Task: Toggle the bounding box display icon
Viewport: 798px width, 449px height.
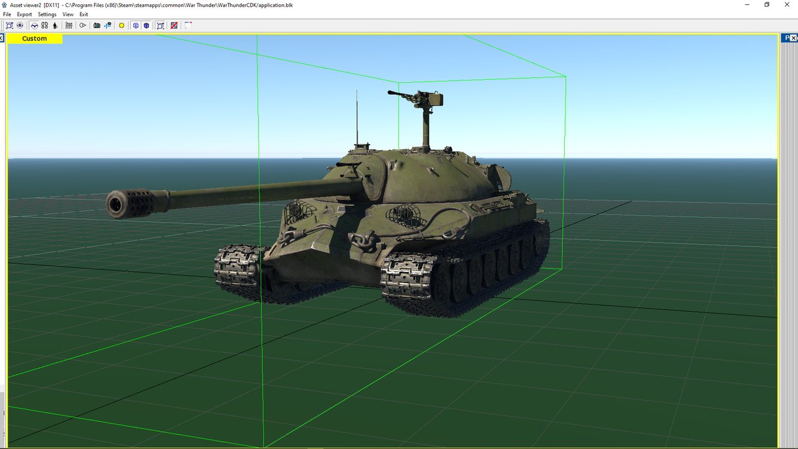Action: click(160, 26)
